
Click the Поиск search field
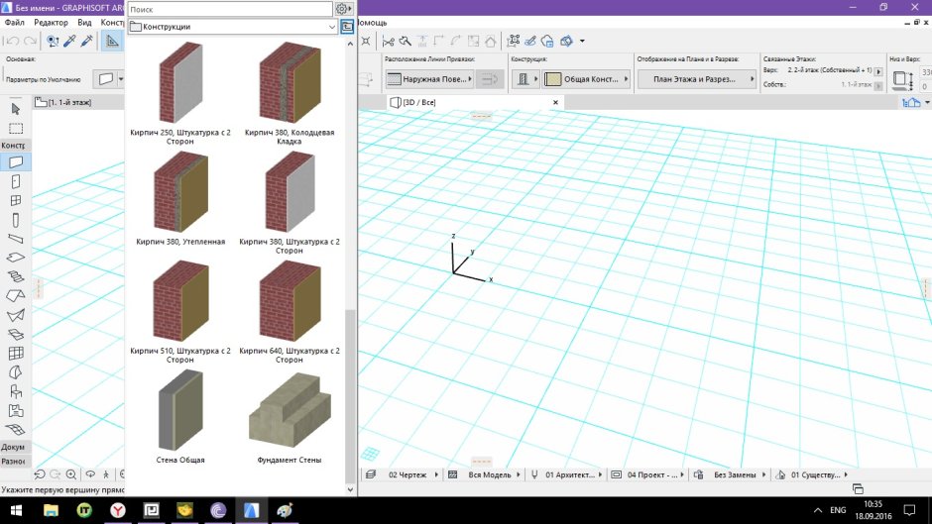pos(230,9)
